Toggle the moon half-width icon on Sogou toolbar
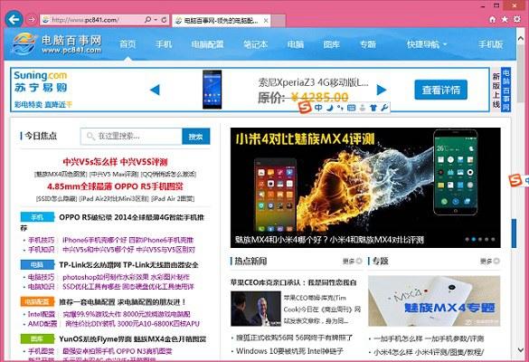The height and width of the screenshot is (362, 529). click(330, 108)
